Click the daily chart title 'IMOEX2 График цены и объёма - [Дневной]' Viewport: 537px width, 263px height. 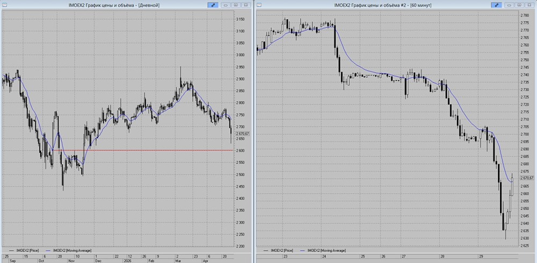point(114,5)
